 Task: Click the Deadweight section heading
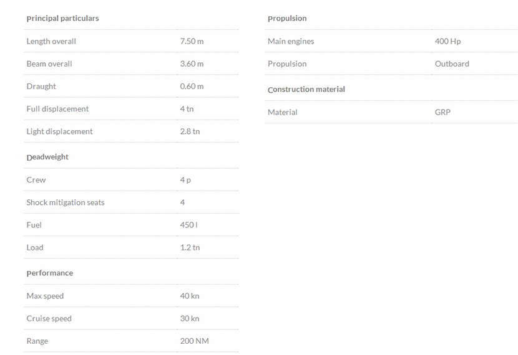click(x=47, y=157)
